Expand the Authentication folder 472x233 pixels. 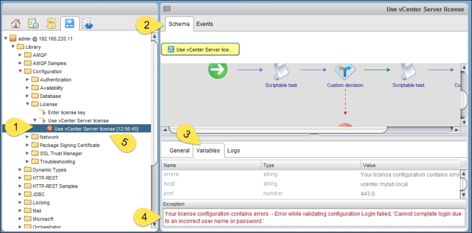tap(28, 79)
